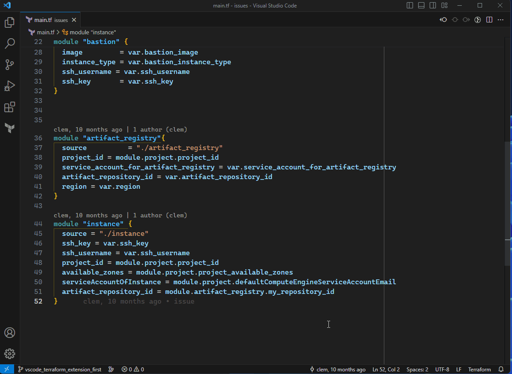This screenshot has width=512, height=374.
Task: Open the editor's More Actions menu
Action: coord(501,19)
